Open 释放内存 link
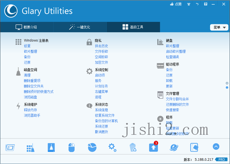 tap(31, 110)
